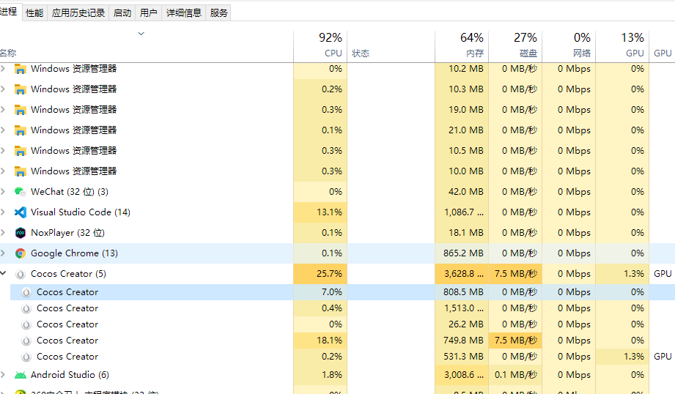The width and height of the screenshot is (675, 394).
Task: Click the 3,008.6 memory cell
Action: [x=462, y=375]
